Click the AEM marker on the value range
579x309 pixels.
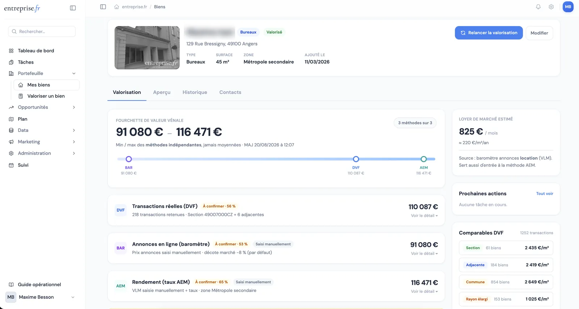coord(423,159)
